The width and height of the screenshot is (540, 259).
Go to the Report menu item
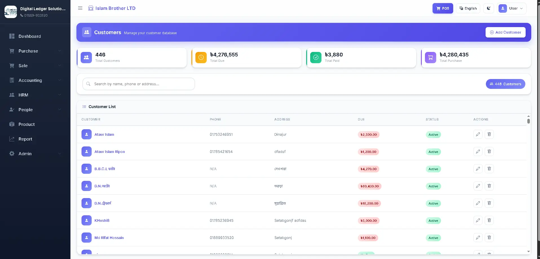35,139
